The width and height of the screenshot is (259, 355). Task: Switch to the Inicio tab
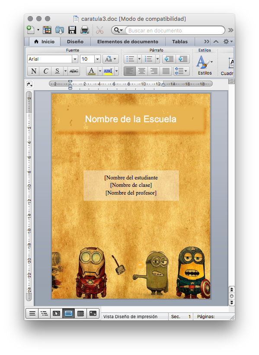[45, 42]
